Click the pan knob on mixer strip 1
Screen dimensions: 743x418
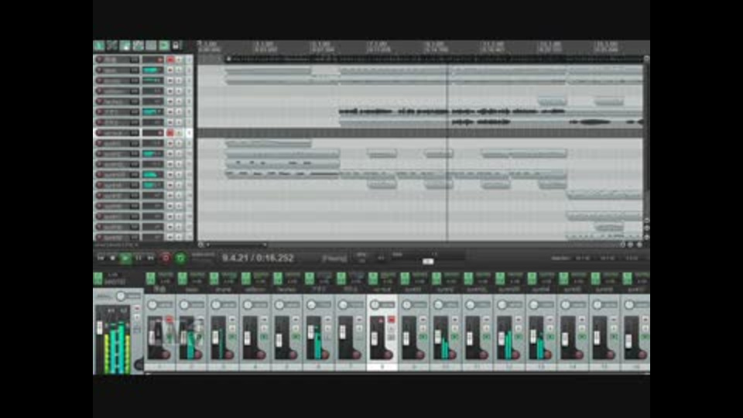tap(152, 305)
